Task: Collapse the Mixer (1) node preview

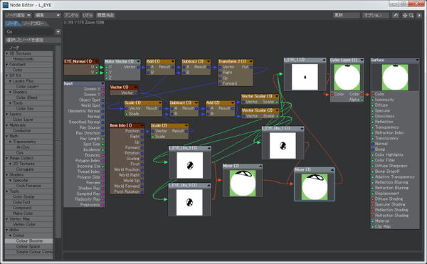Action: 332,170
